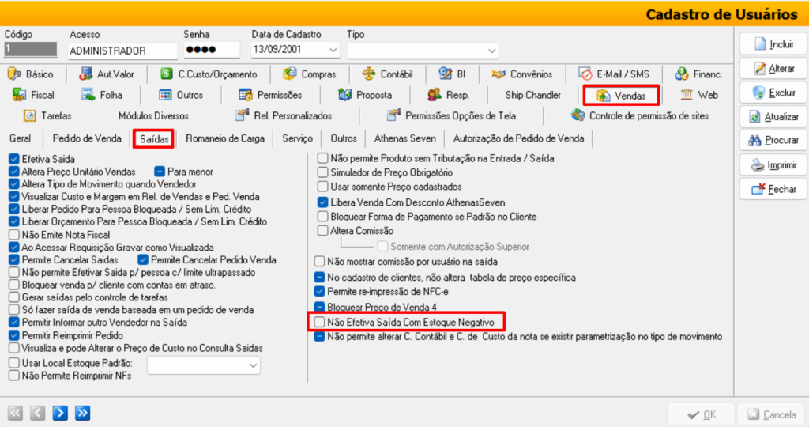This screenshot has height=427, width=809.
Task: Open the Vendas tab icon
Action: tap(604, 96)
